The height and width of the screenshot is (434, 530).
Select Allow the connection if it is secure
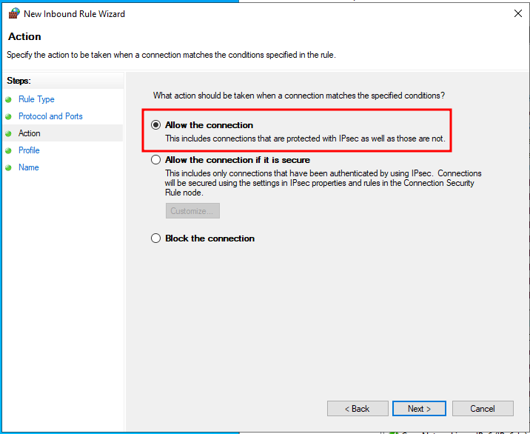[155, 160]
